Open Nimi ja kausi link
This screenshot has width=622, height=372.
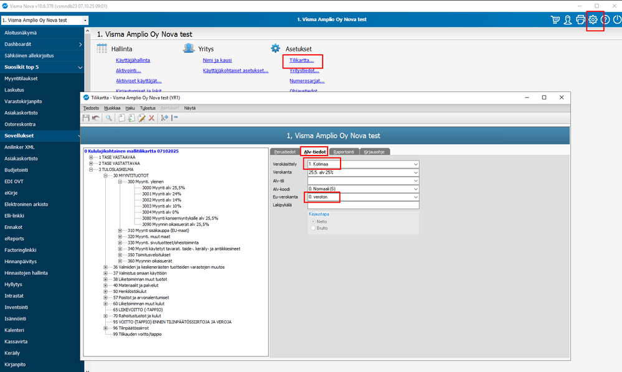point(217,60)
